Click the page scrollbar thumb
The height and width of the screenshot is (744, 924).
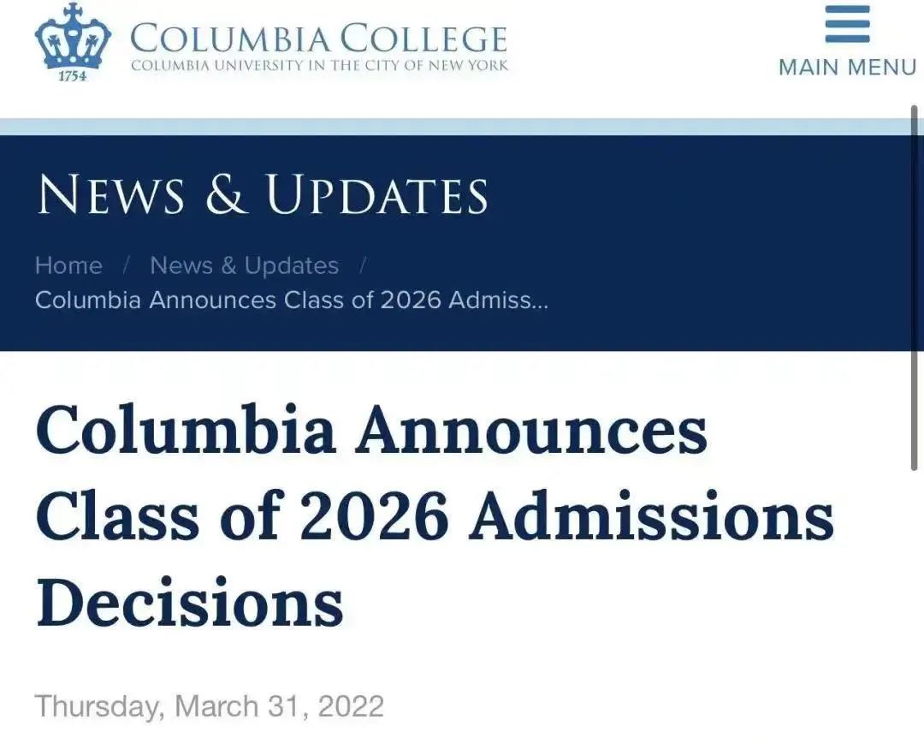coord(914,288)
